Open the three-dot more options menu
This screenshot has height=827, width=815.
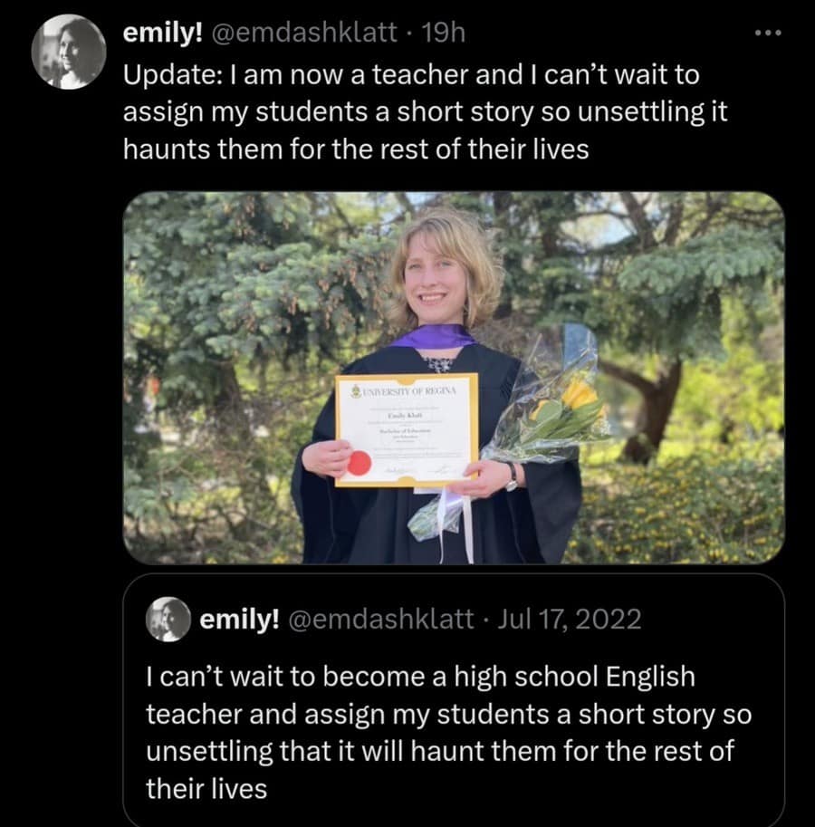tap(766, 34)
